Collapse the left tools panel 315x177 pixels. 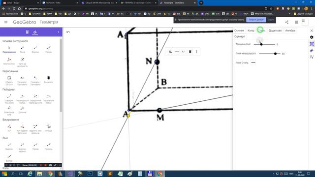point(58,32)
